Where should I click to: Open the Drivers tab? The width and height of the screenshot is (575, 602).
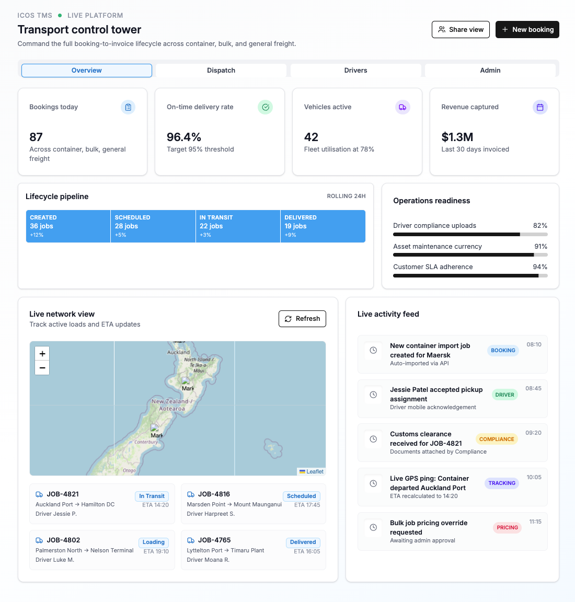[355, 71]
